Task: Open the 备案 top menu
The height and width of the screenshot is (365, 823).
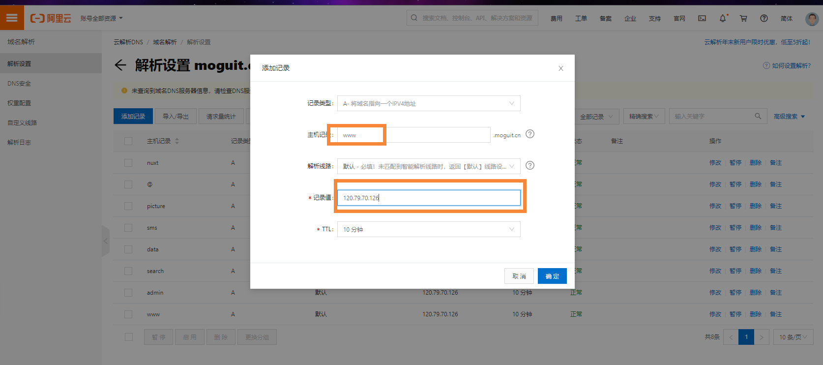Action: point(606,18)
